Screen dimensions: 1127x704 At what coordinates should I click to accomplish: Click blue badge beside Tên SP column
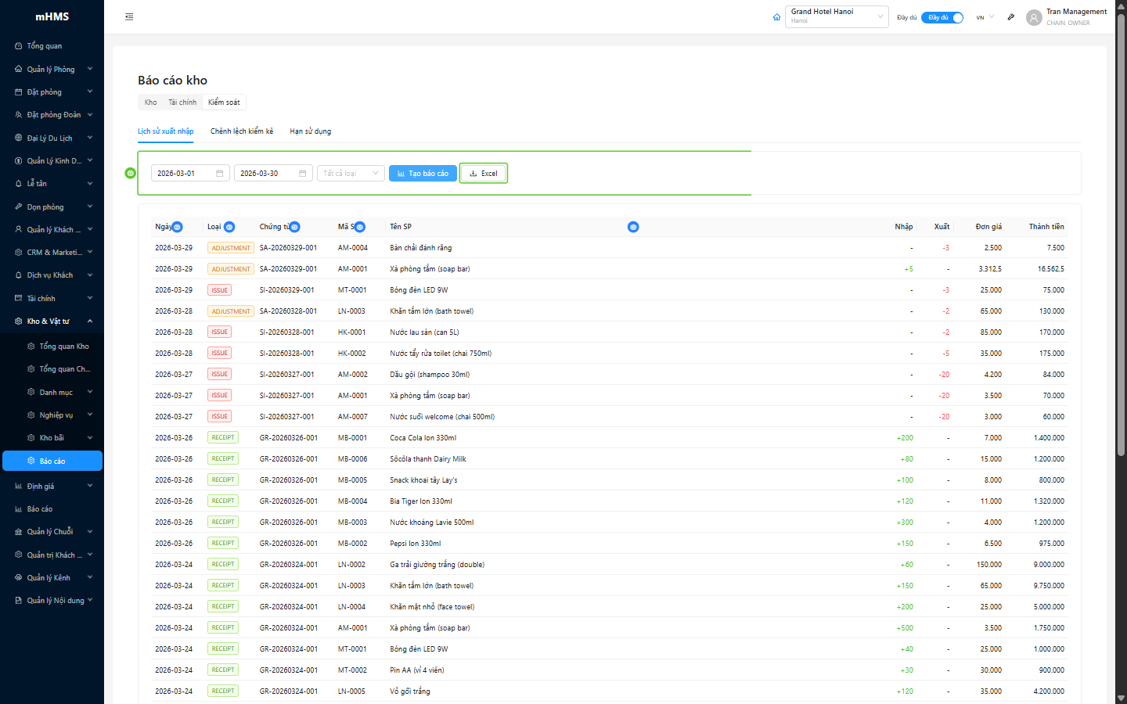tap(633, 227)
